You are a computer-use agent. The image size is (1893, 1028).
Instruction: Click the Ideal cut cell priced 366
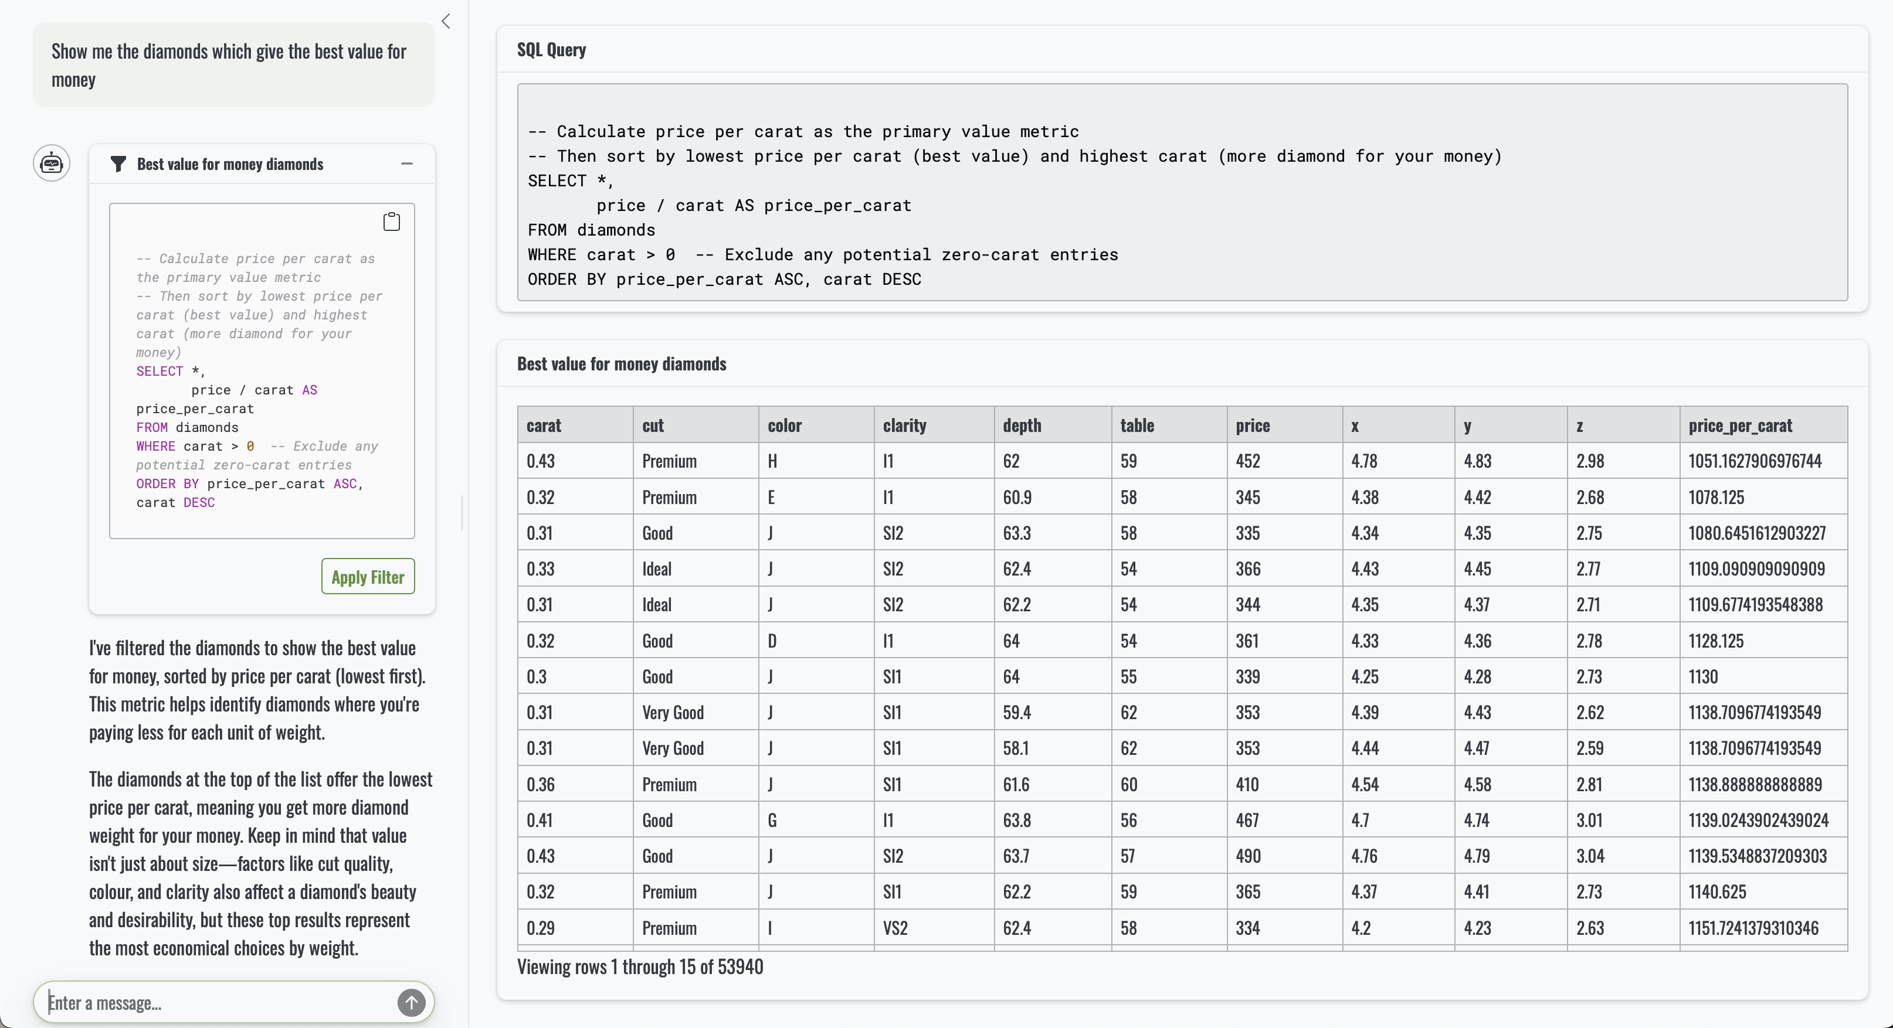tap(656, 569)
